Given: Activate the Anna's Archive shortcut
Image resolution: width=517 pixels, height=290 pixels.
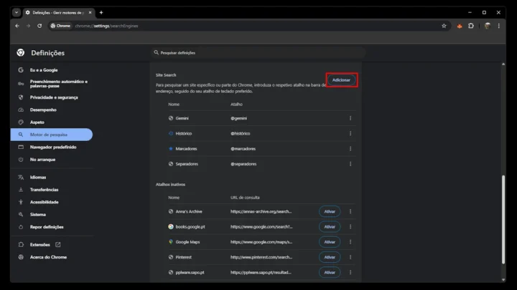Looking at the screenshot, I should tap(330, 211).
